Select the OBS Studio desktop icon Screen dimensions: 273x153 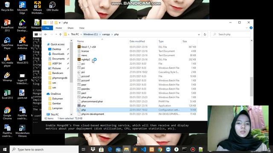[52, 6]
